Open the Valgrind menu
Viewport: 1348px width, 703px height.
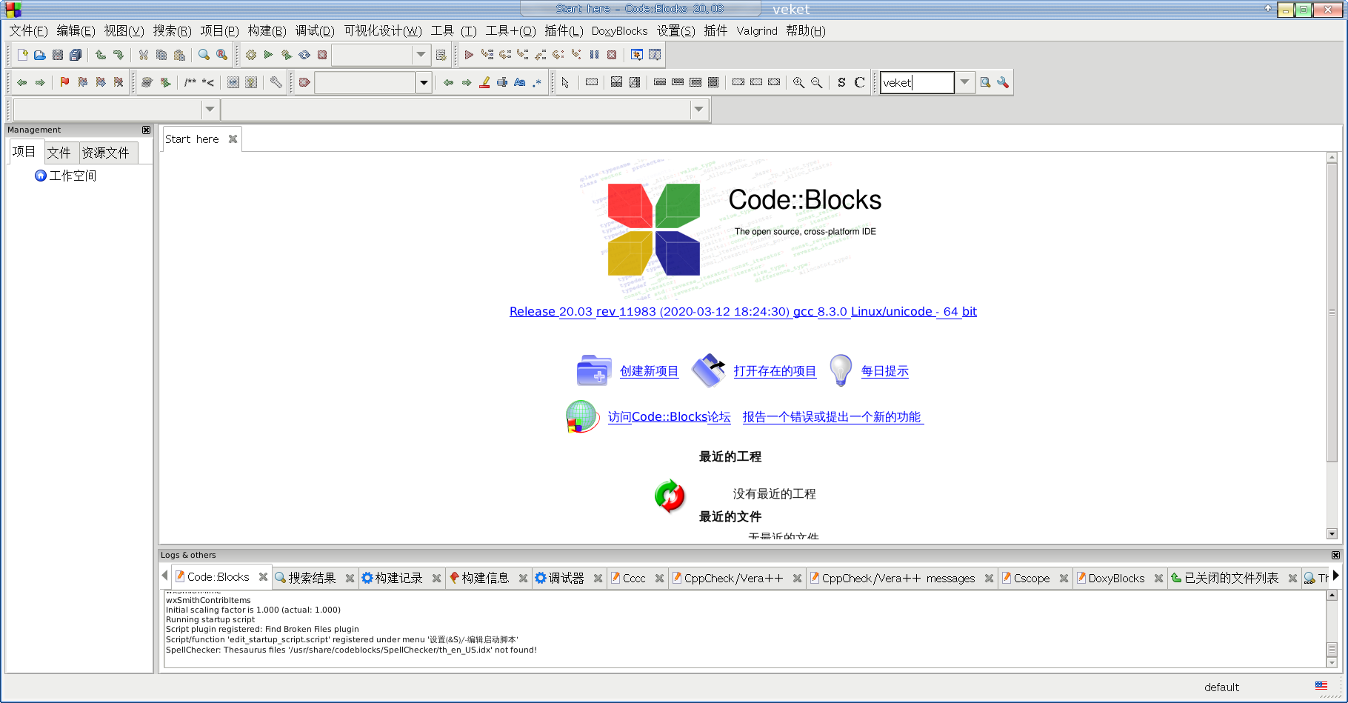pos(757,30)
